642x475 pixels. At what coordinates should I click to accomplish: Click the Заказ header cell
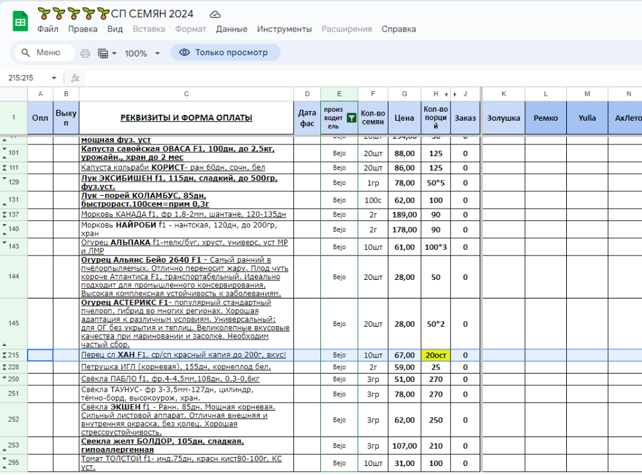coord(465,118)
